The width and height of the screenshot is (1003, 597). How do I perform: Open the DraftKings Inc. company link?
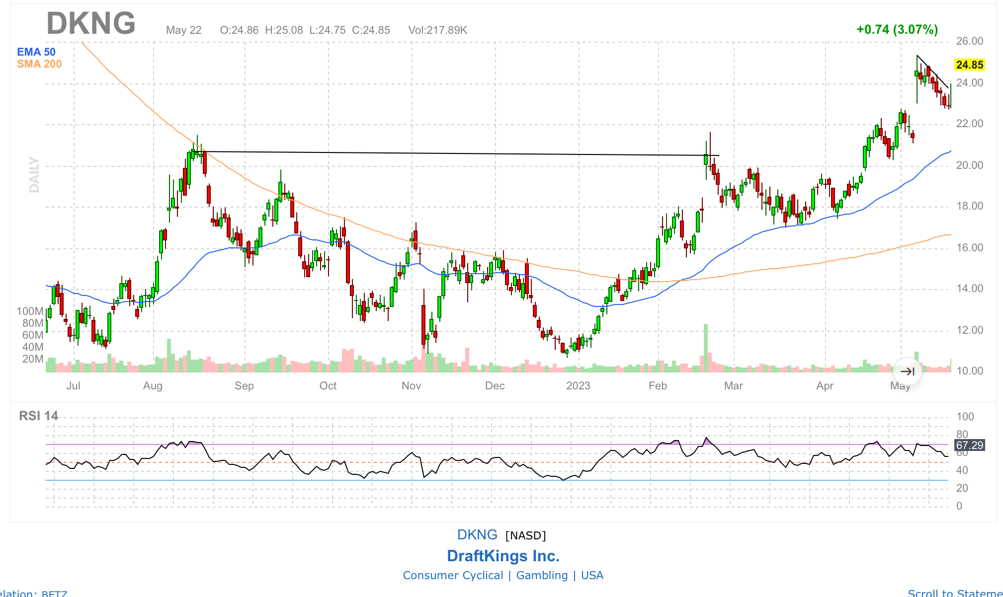coord(503,556)
